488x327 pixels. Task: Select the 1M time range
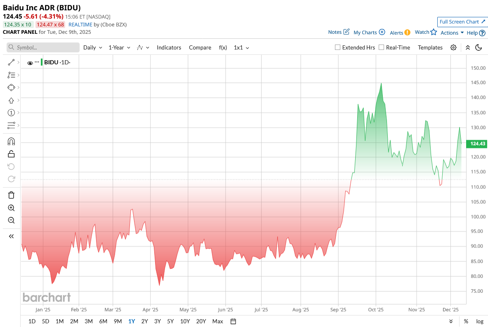pos(59,321)
